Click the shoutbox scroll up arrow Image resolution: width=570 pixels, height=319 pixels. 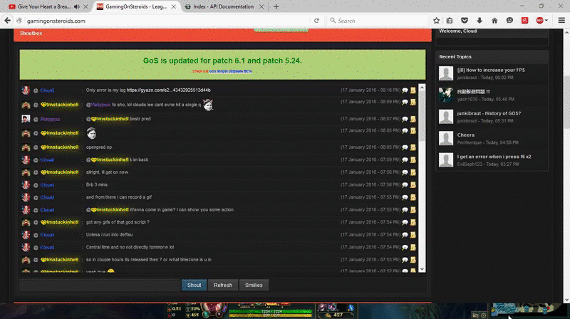point(422,88)
